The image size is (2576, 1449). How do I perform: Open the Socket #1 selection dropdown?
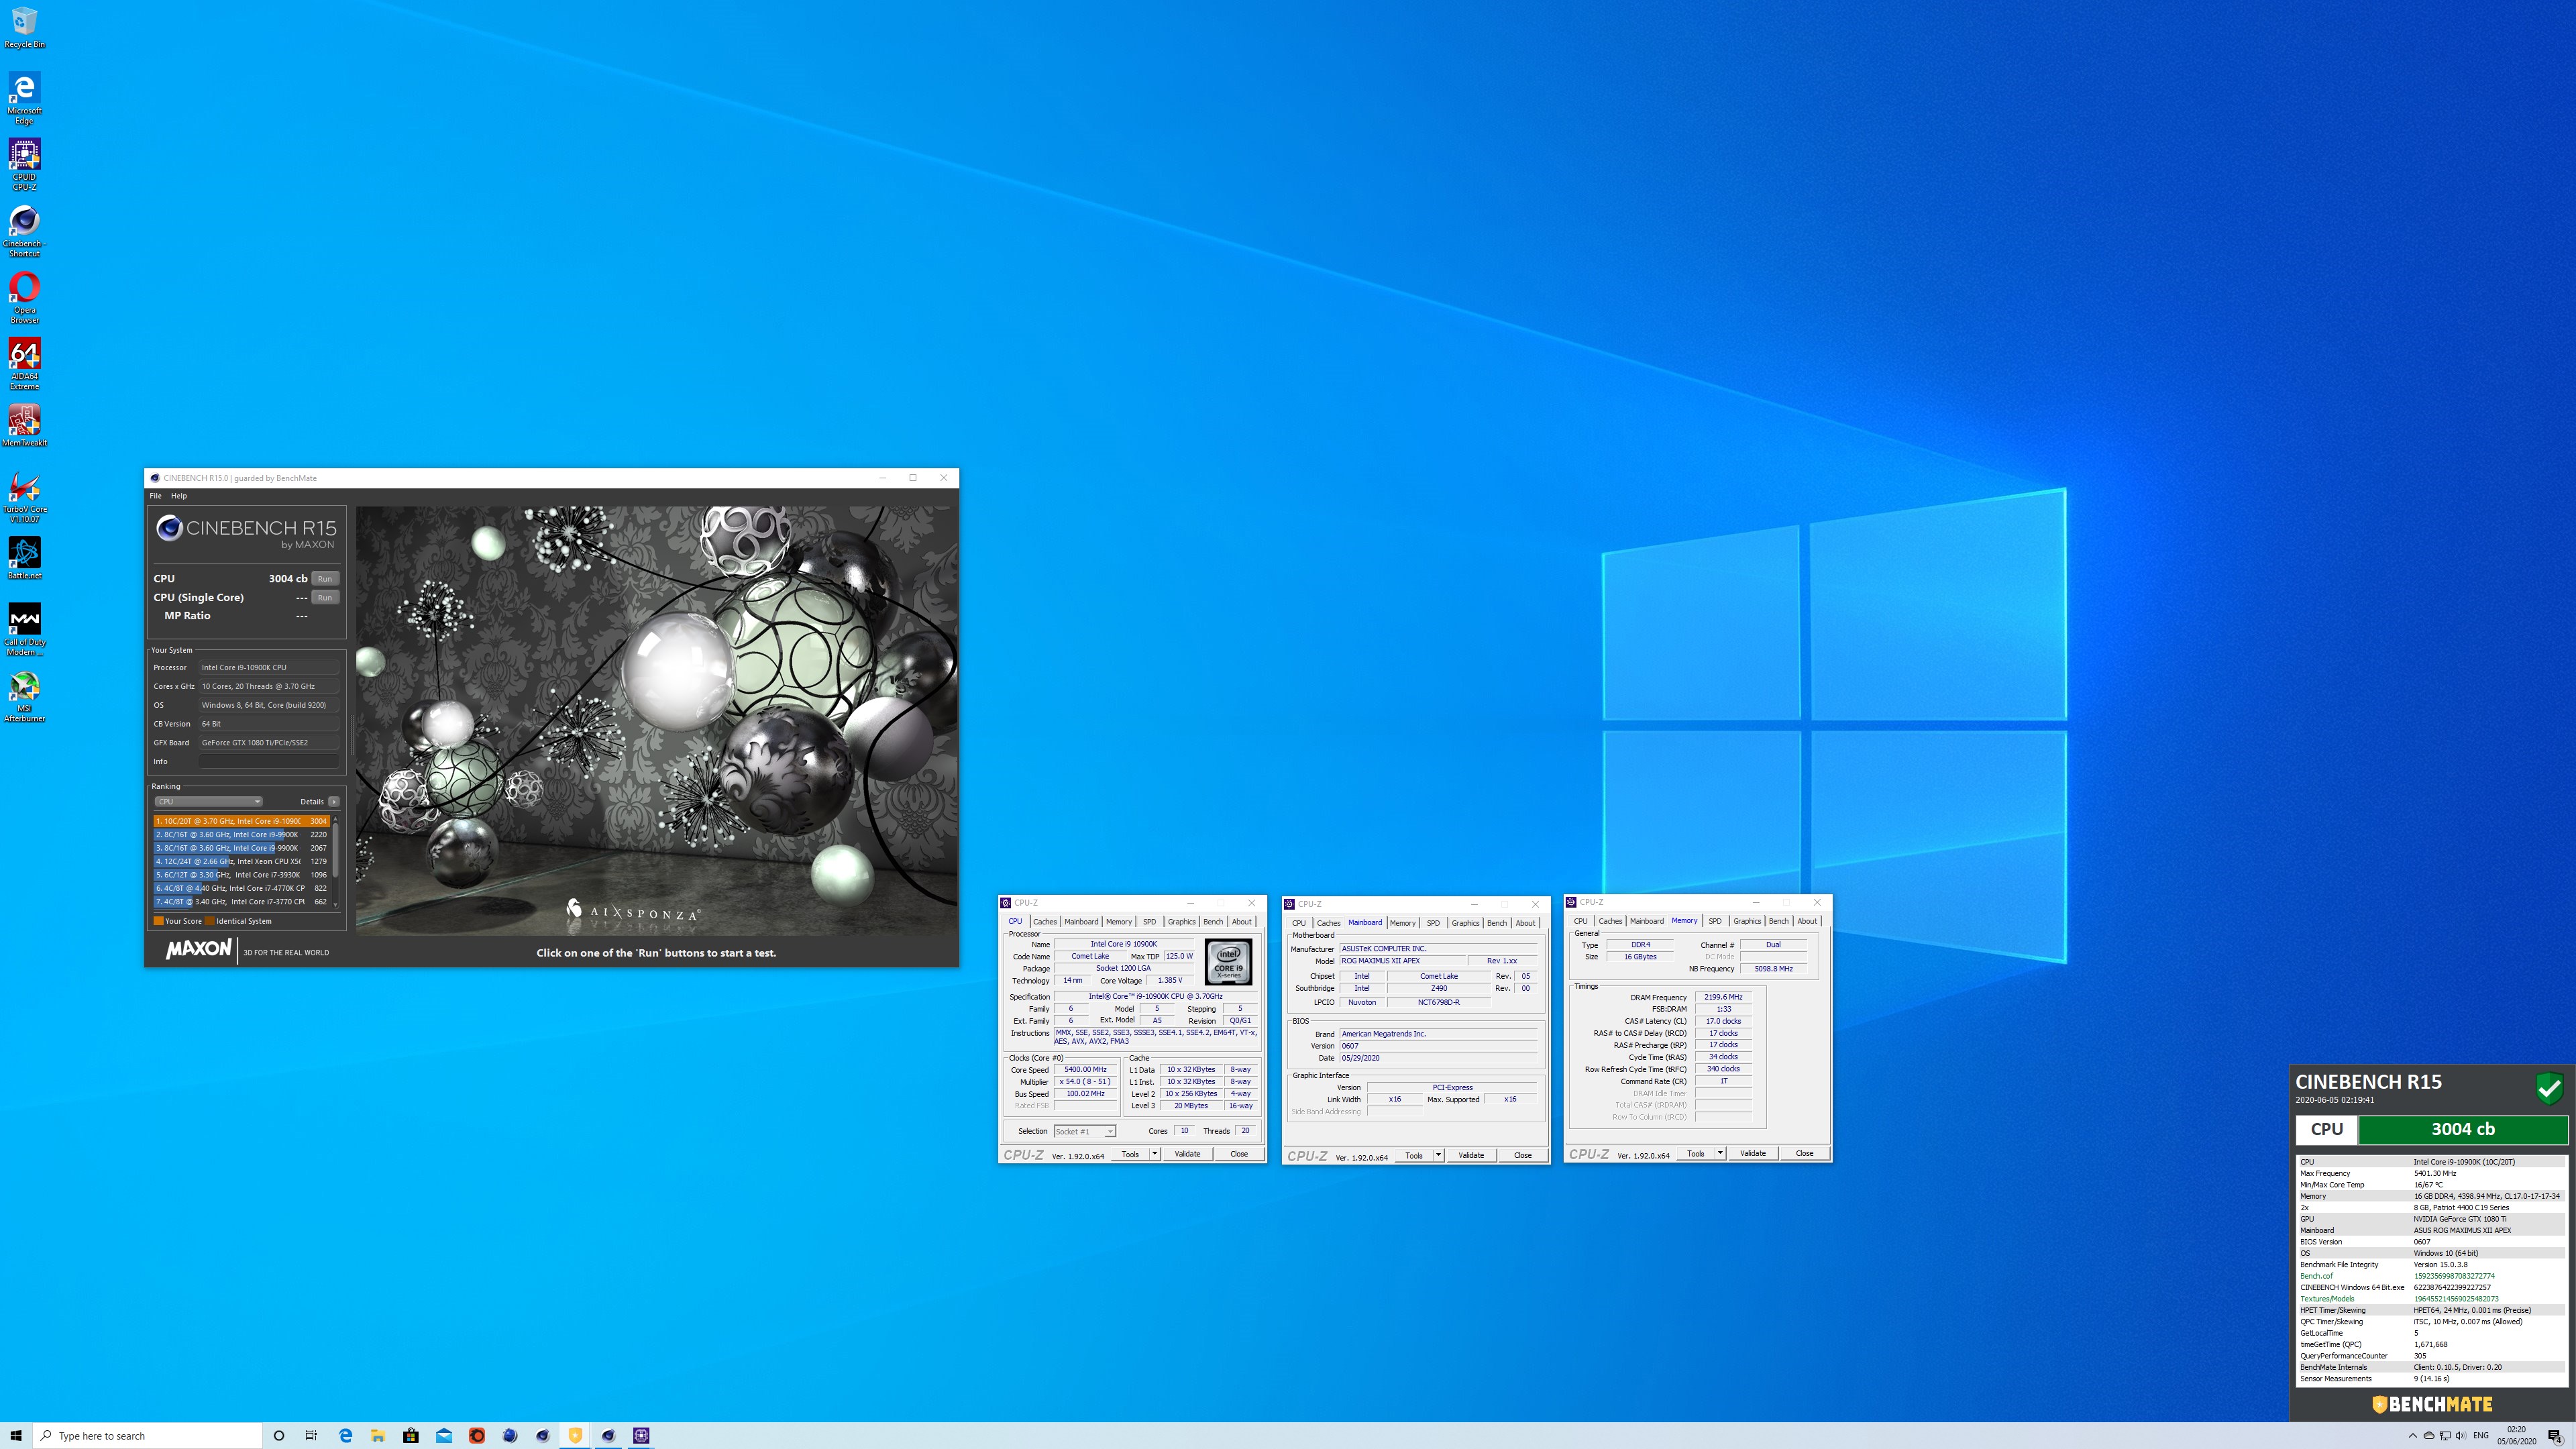tap(1084, 1131)
